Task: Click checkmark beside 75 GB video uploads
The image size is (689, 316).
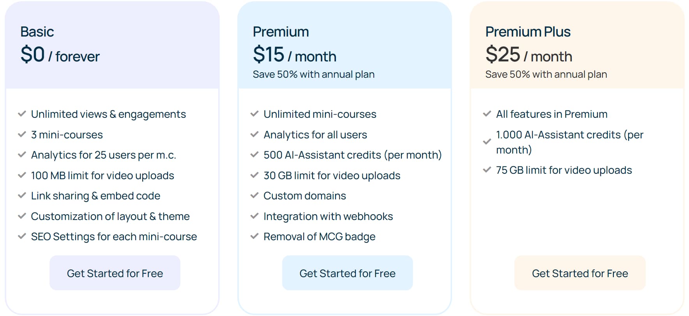Action: [487, 170]
